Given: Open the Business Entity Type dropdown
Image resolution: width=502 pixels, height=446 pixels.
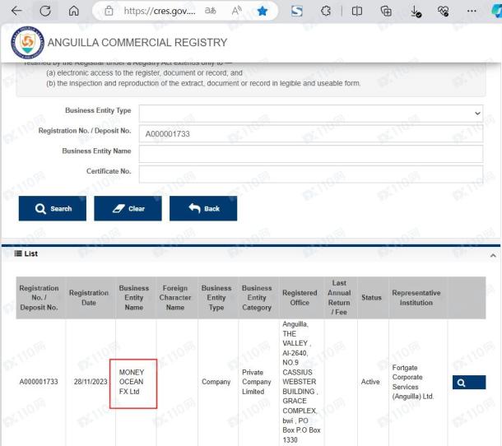Looking at the screenshot, I should coord(311,114).
